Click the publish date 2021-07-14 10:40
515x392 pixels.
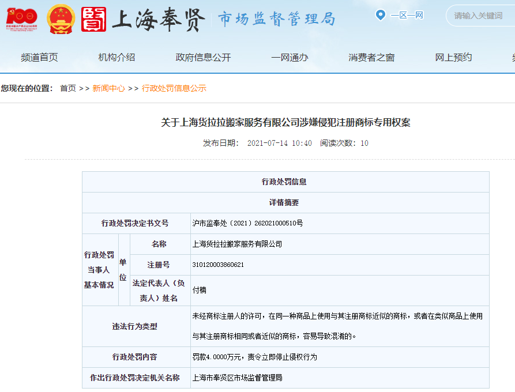pos(279,143)
